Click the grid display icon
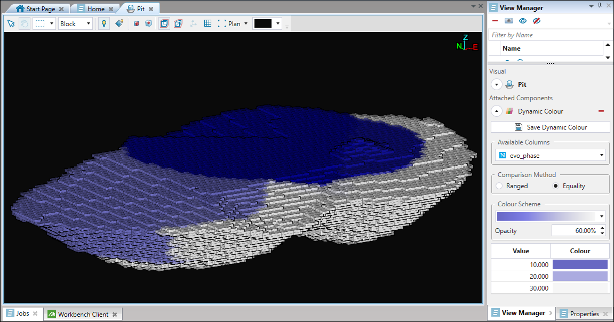This screenshot has width=614, height=322. click(x=208, y=24)
